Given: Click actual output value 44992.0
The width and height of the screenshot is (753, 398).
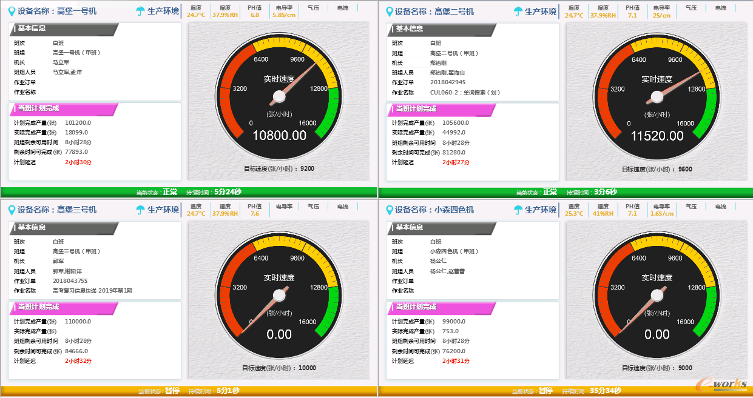Looking at the screenshot, I should pyautogui.click(x=454, y=132).
